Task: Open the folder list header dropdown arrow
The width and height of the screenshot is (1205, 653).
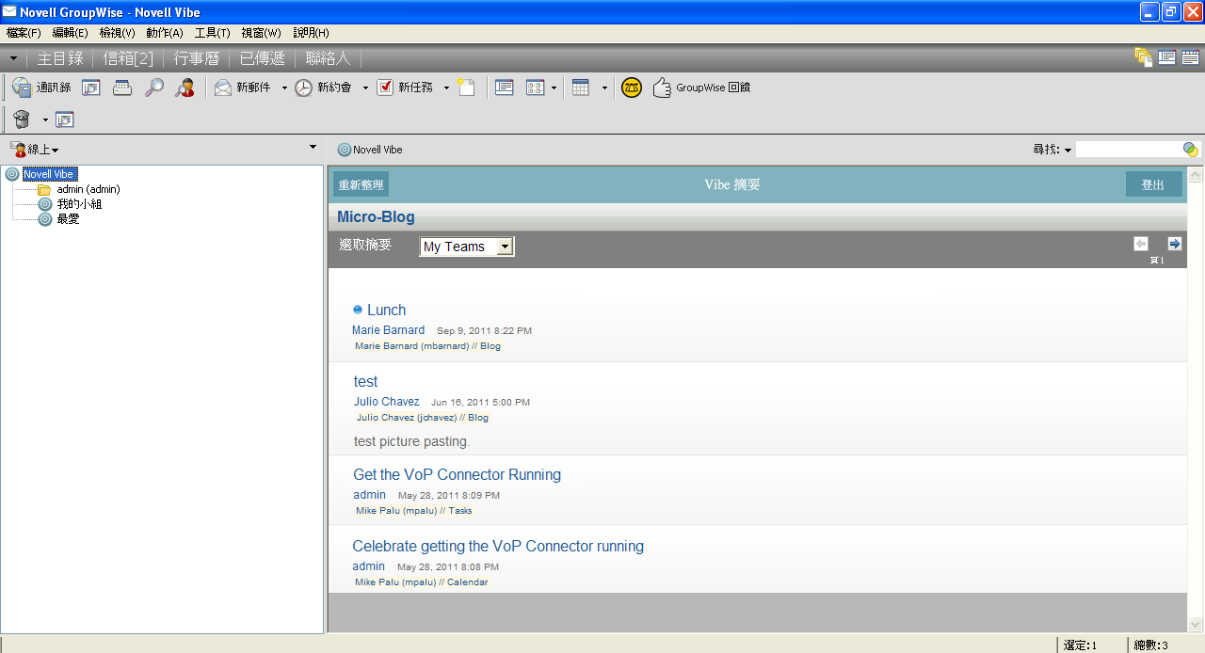Action: 313,147
